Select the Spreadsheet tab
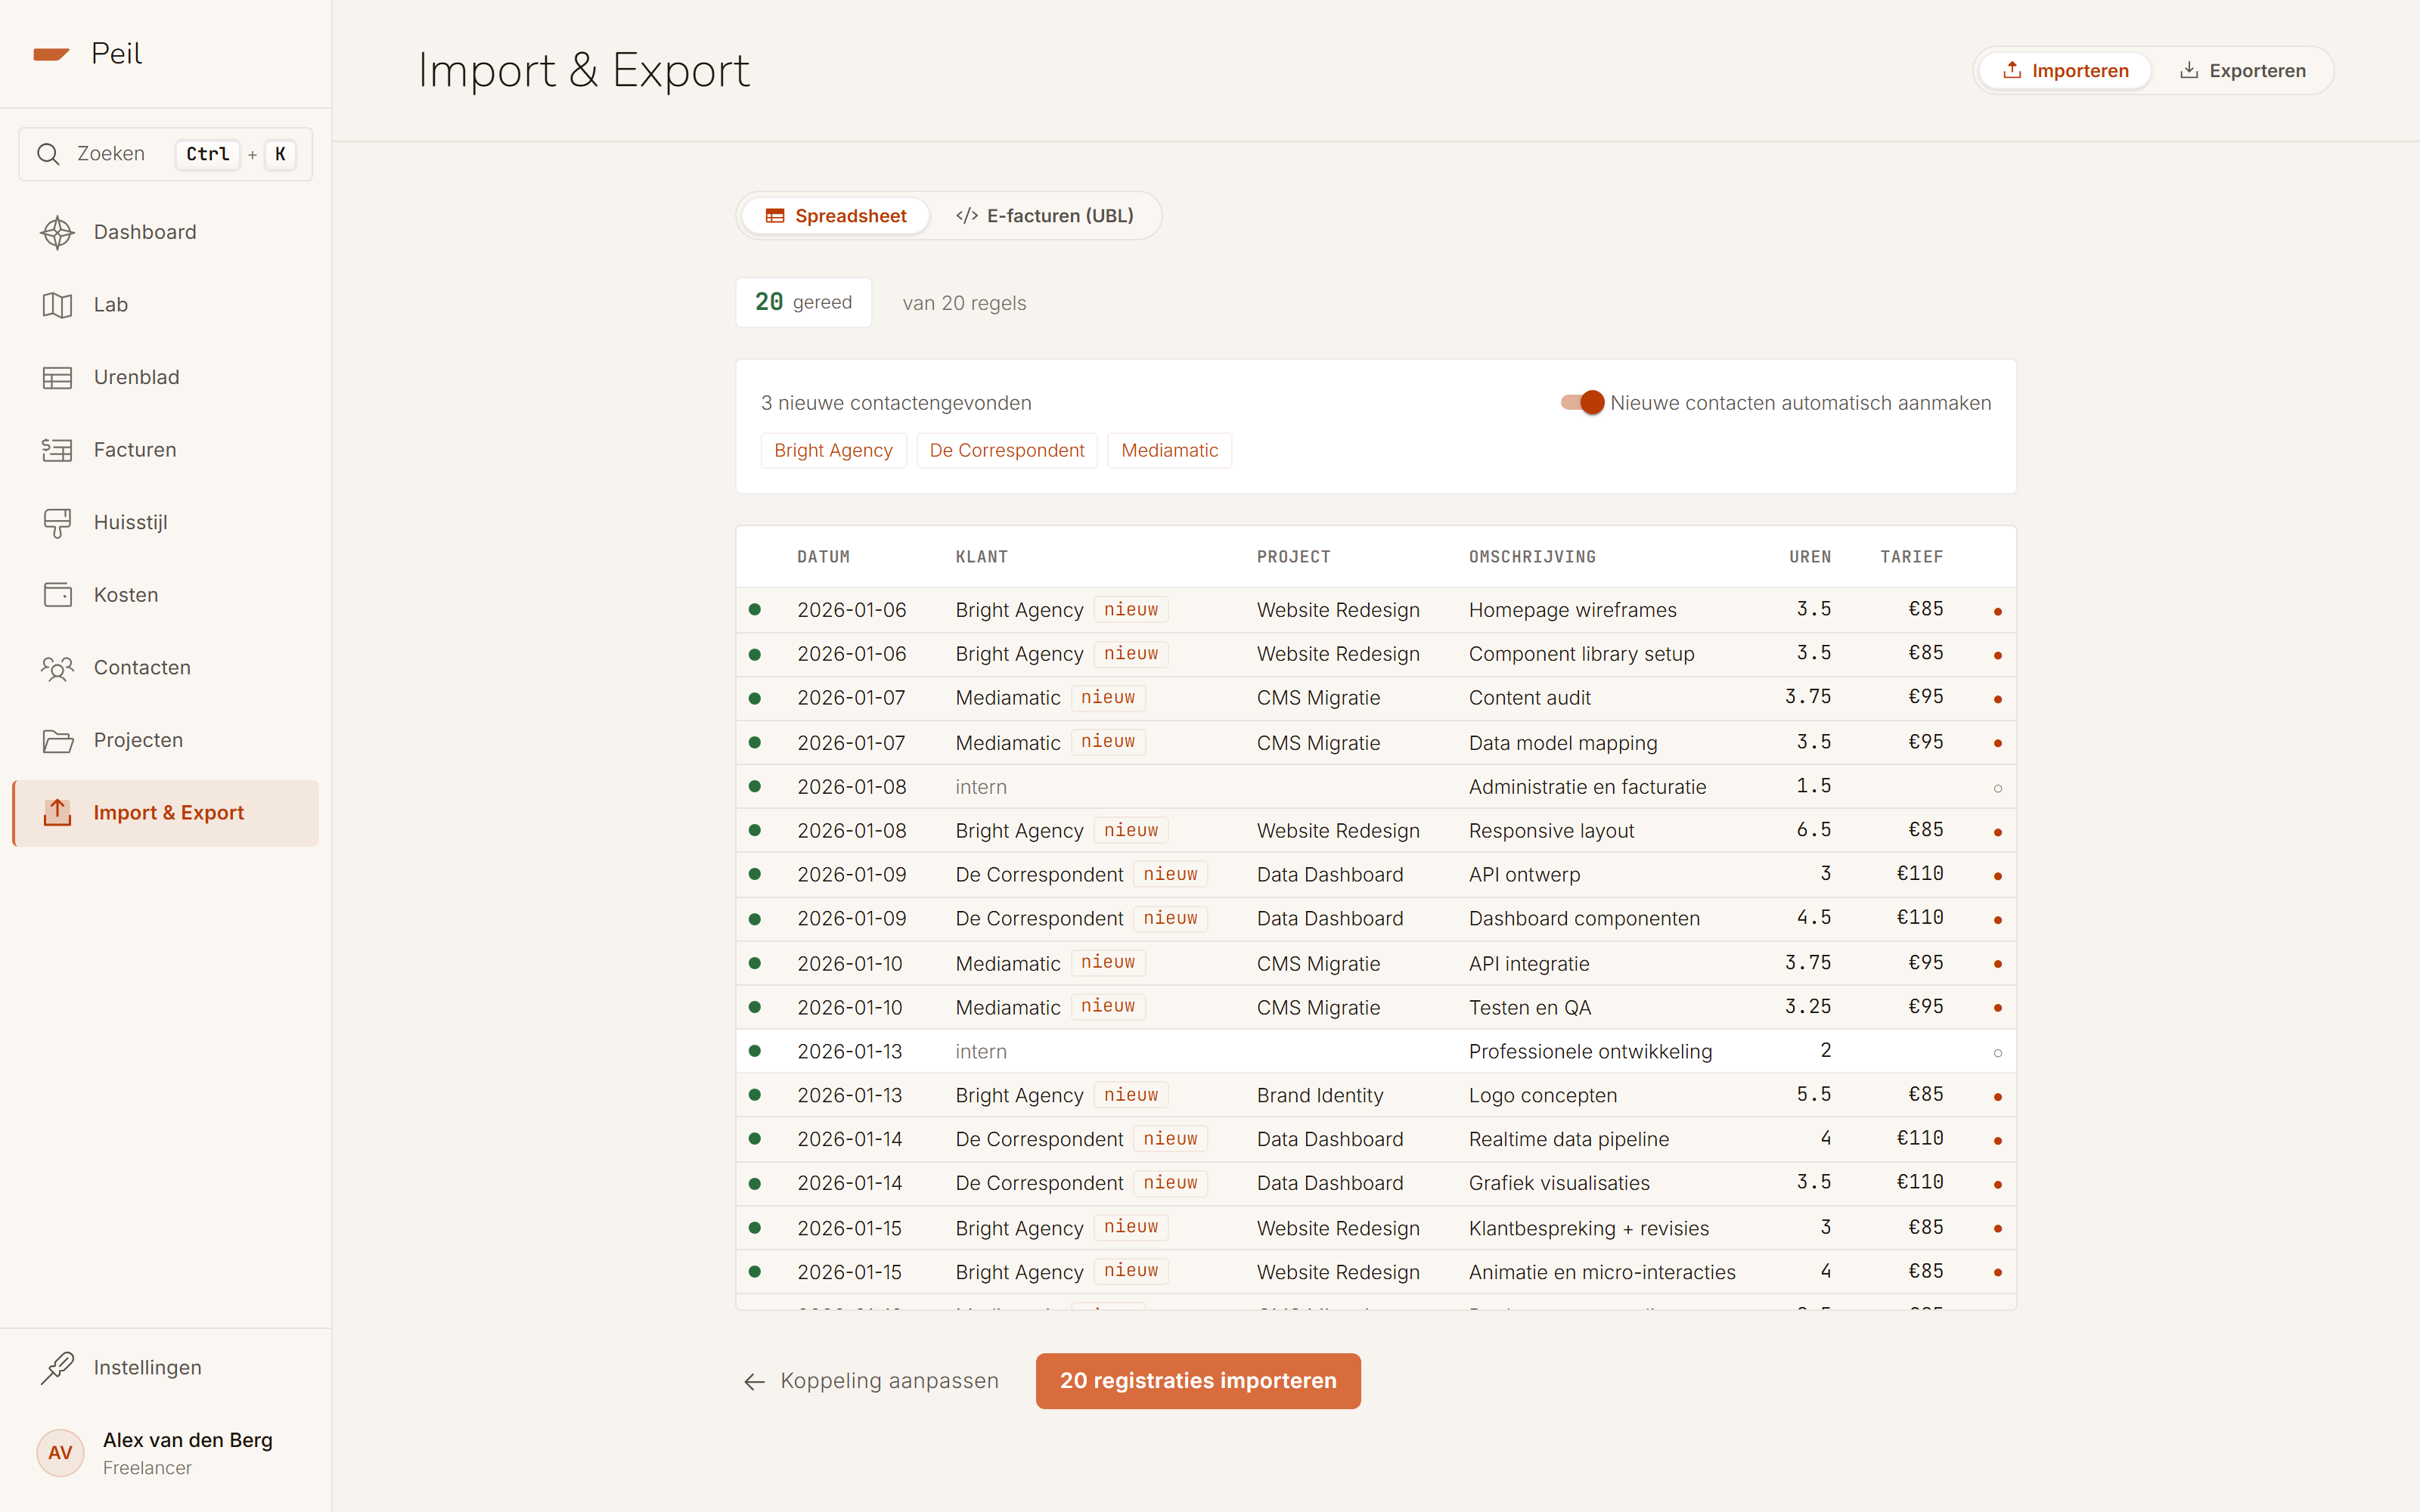Viewport: 2420px width, 1512px height. 836,216
